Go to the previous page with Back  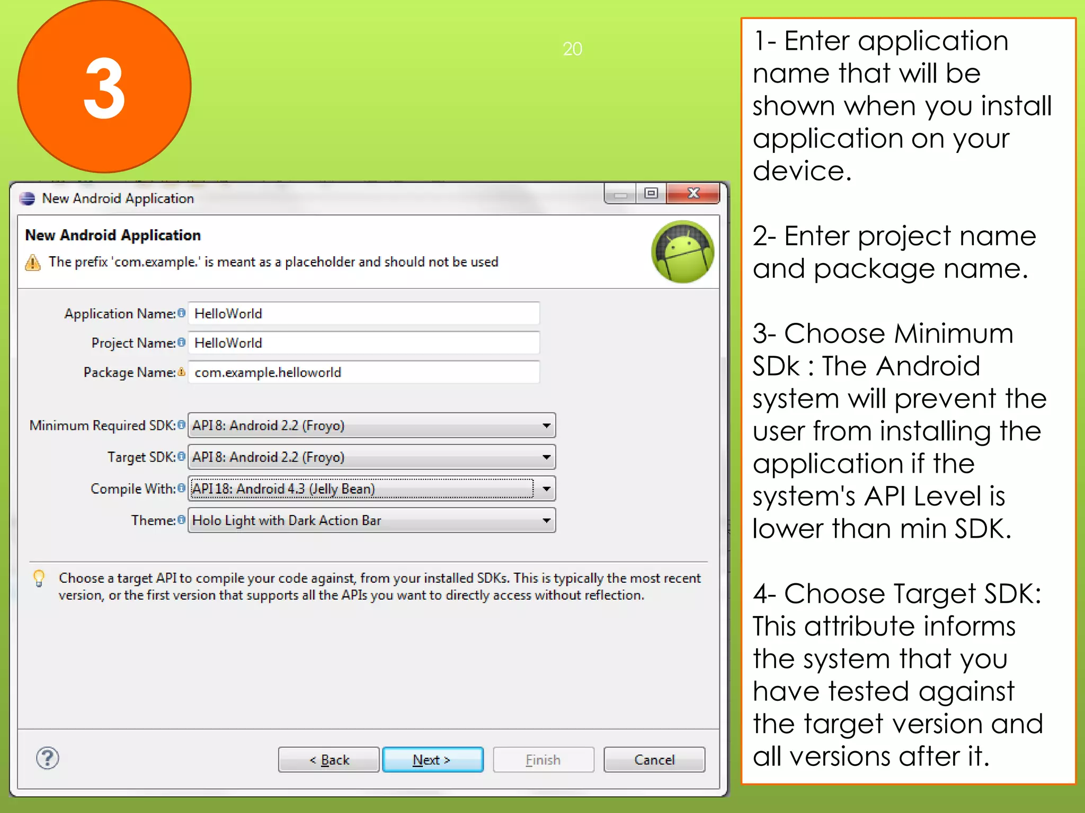point(328,760)
